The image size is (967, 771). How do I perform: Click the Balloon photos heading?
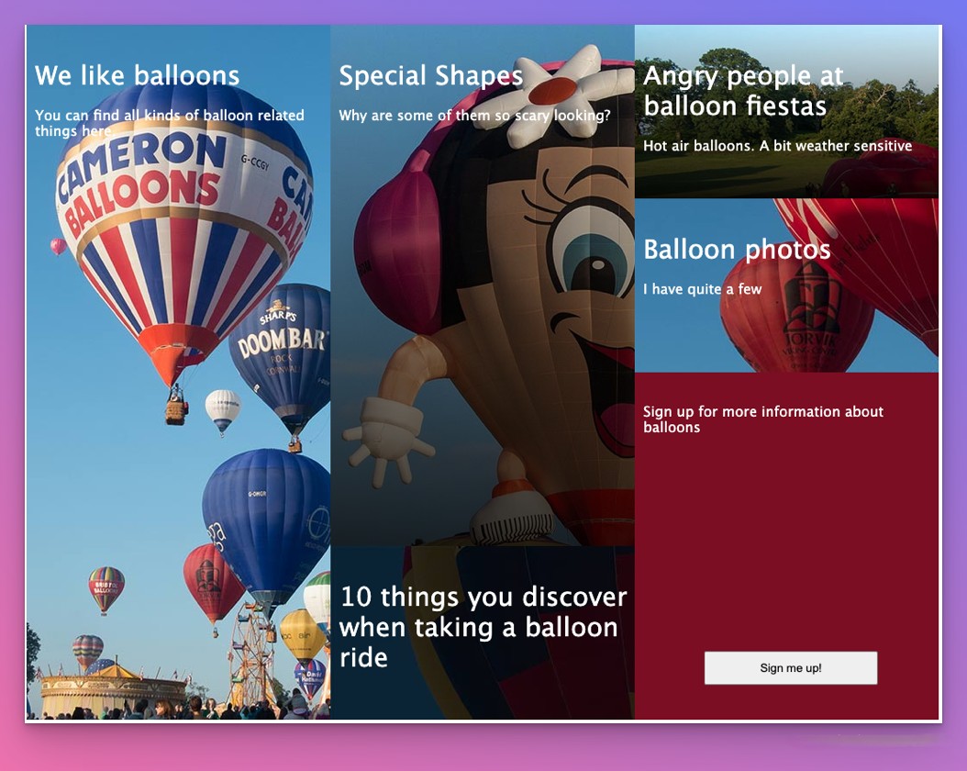tap(737, 250)
